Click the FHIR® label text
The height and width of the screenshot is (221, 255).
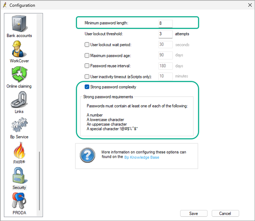[19, 162]
